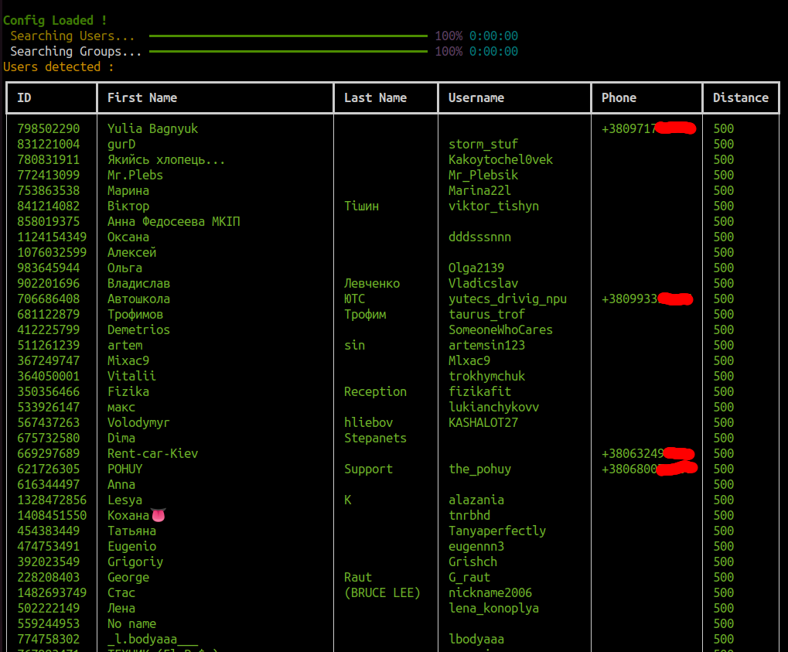
Task: Select ID 616344497
Action: (x=48, y=485)
